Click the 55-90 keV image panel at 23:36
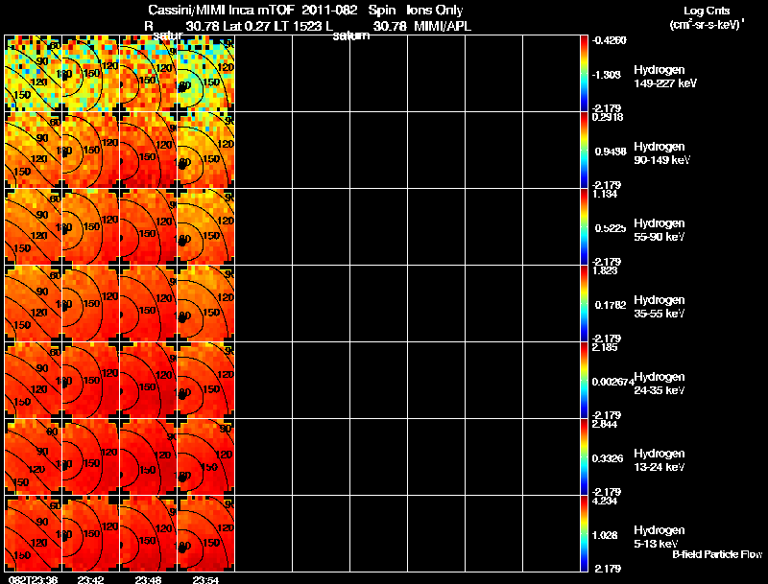Screen dimensions: 768x584 (34, 227)
